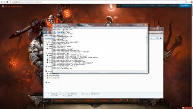The width and height of the screenshot is (193, 109).
Task: Click the Notepad scroll up arrow
Action: [147, 30]
